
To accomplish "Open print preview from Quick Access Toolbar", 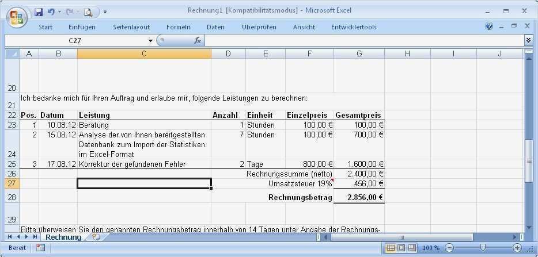I will click(x=89, y=12).
